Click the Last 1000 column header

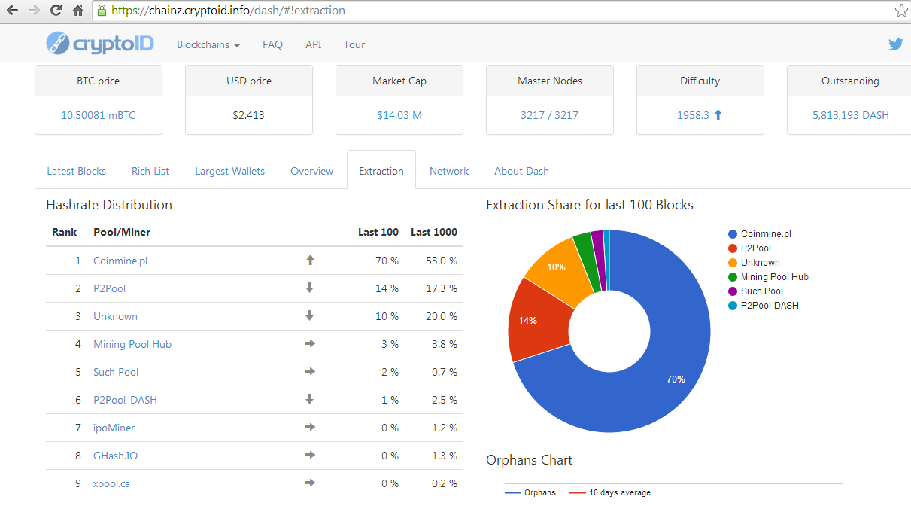point(434,232)
